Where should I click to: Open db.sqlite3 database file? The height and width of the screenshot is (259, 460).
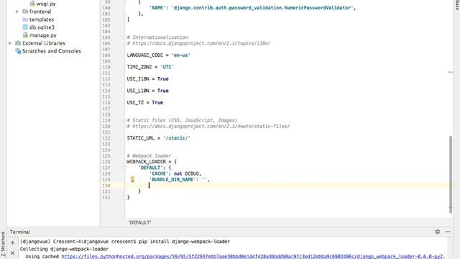(x=42, y=27)
